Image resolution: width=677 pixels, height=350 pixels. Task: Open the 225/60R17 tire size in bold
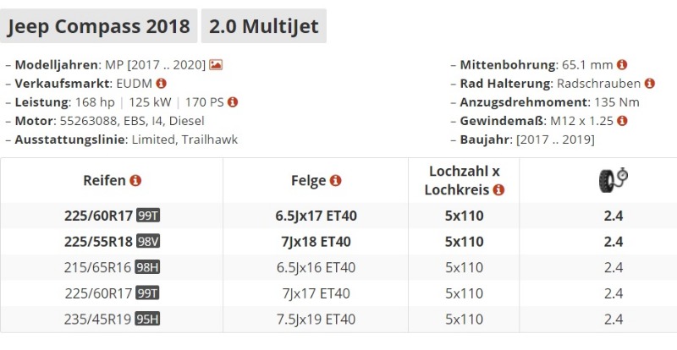[x=98, y=216]
